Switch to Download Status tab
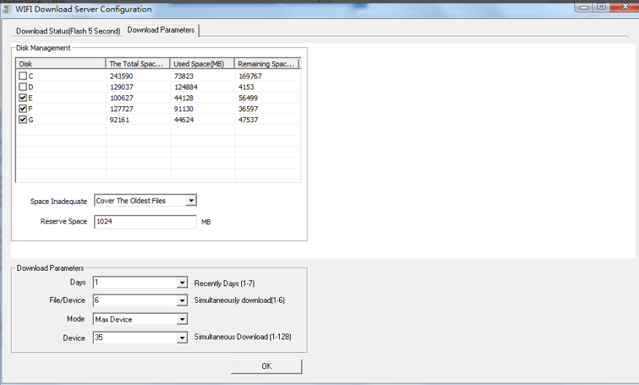Viewport: 639px width, 385px height. pos(68,31)
